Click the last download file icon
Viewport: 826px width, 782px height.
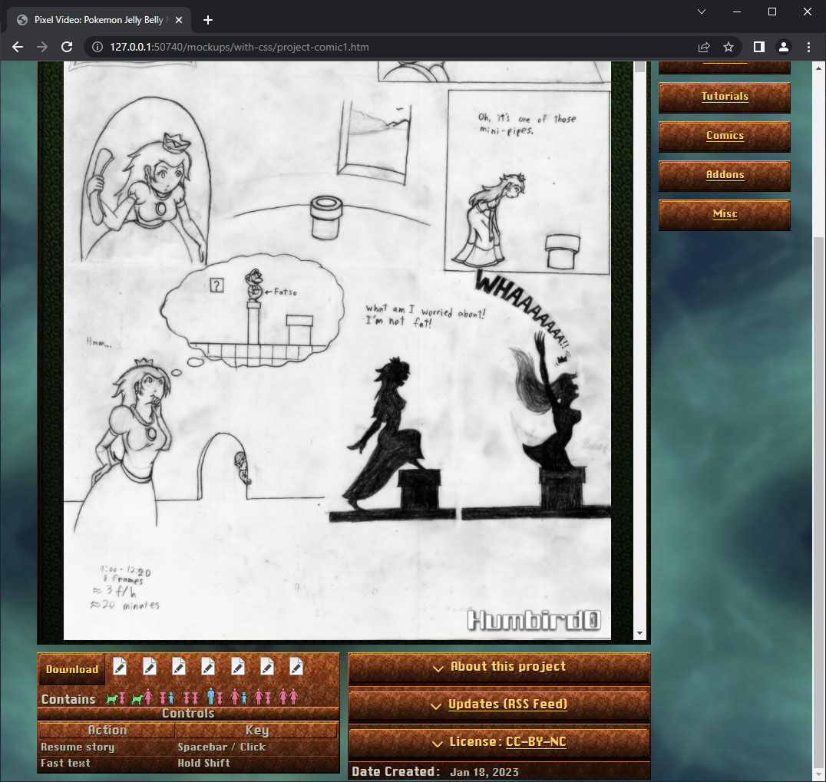point(296,666)
